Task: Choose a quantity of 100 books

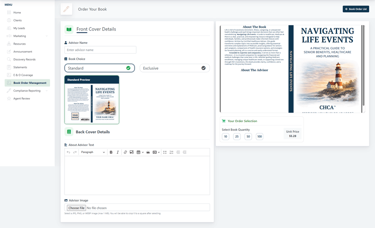Action: [260, 137]
